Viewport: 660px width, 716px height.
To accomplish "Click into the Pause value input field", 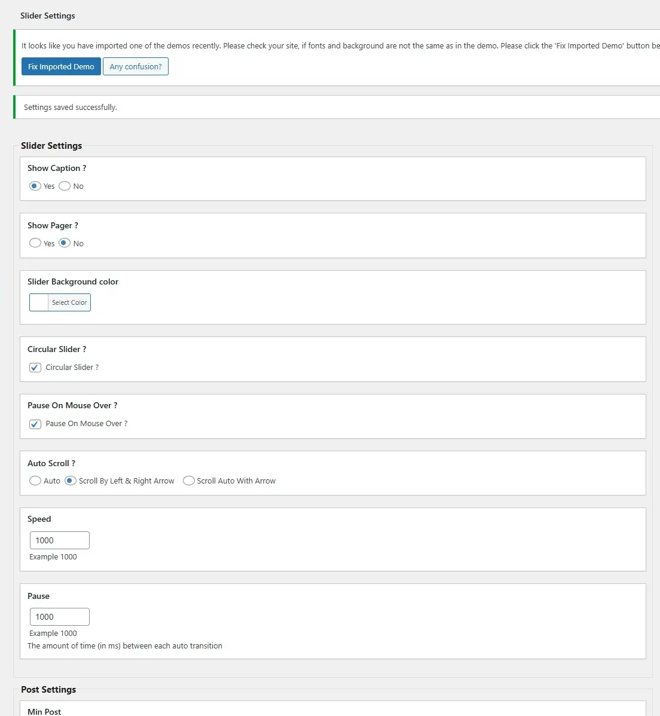I will [60, 617].
